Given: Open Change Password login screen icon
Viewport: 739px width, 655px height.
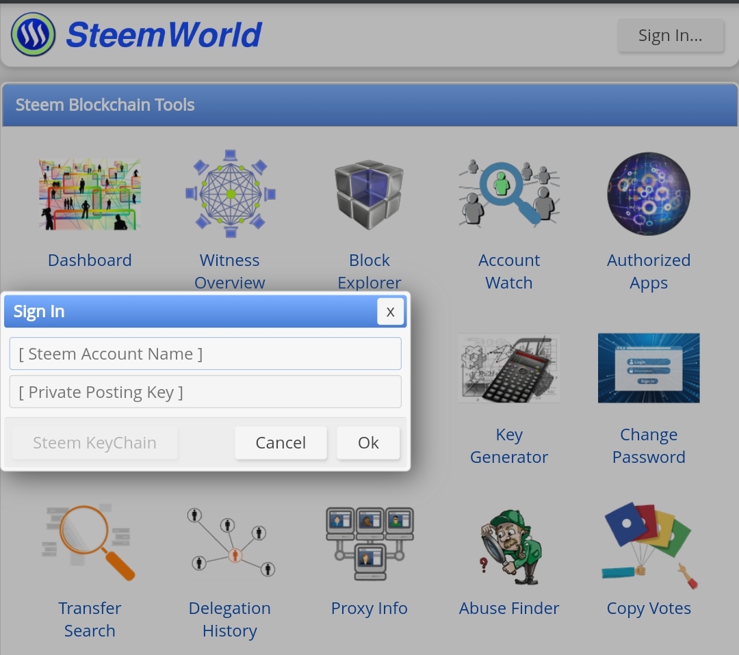Looking at the screenshot, I should pyautogui.click(x=649, y=369).
